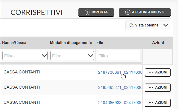Open file link 2187738091_0241703
The image size is (179, 110).
(120, 72)
